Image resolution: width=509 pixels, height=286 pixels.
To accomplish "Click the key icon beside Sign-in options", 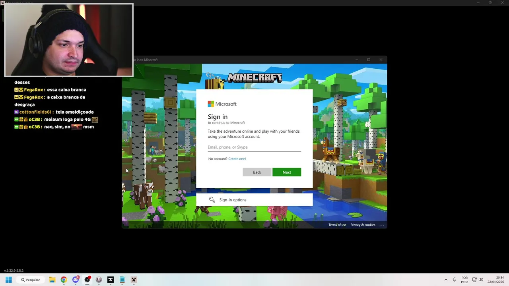I will pos(212,200).
